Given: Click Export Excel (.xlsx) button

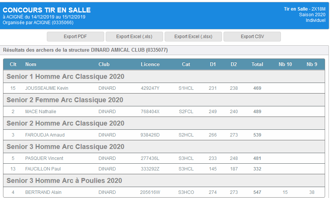Looking at the screenshot, I should point(193,37).
